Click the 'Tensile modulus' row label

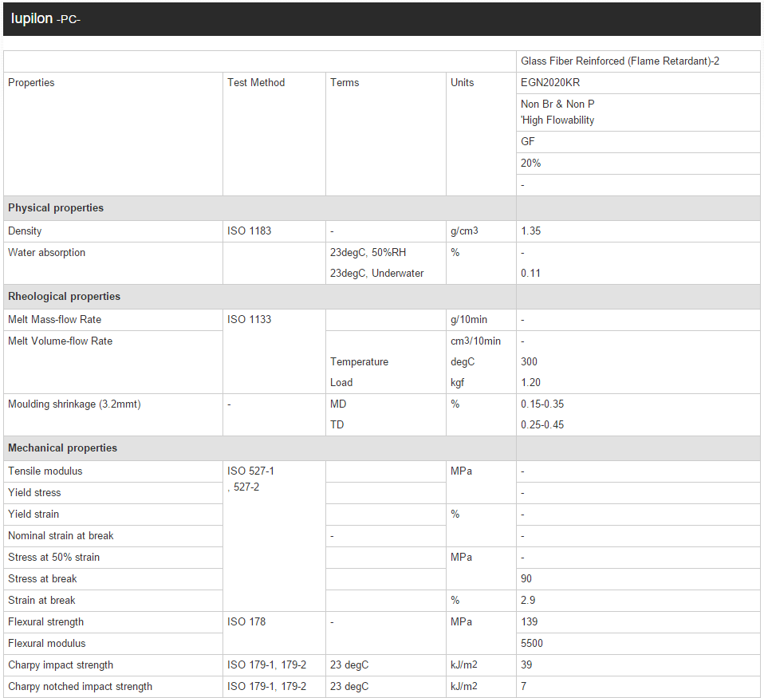pyautogui.click(x=45, y=471)
